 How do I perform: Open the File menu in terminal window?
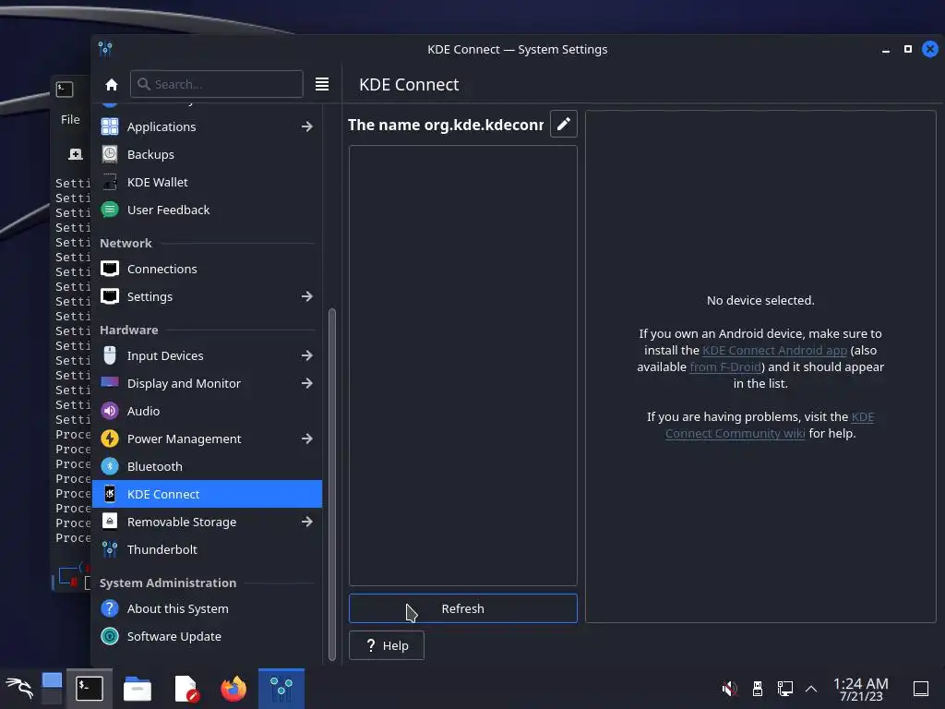tap(70, 119)
